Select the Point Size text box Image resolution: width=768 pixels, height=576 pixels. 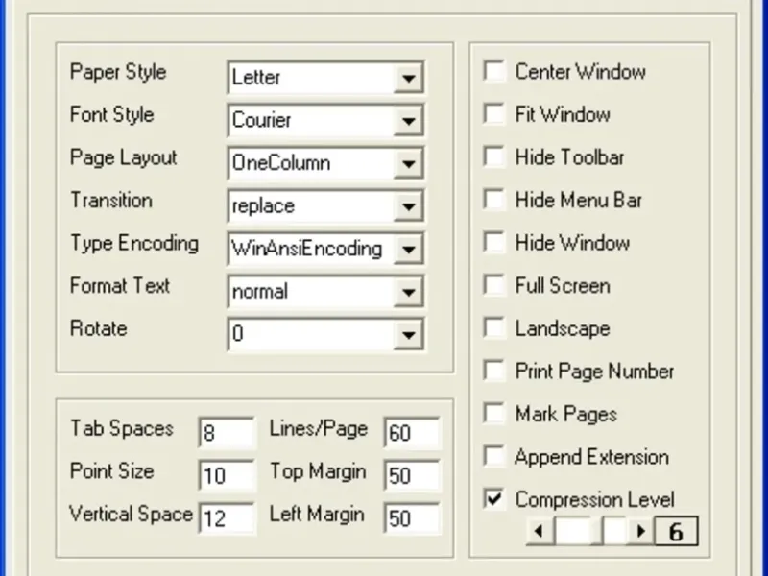pos(227,475)
